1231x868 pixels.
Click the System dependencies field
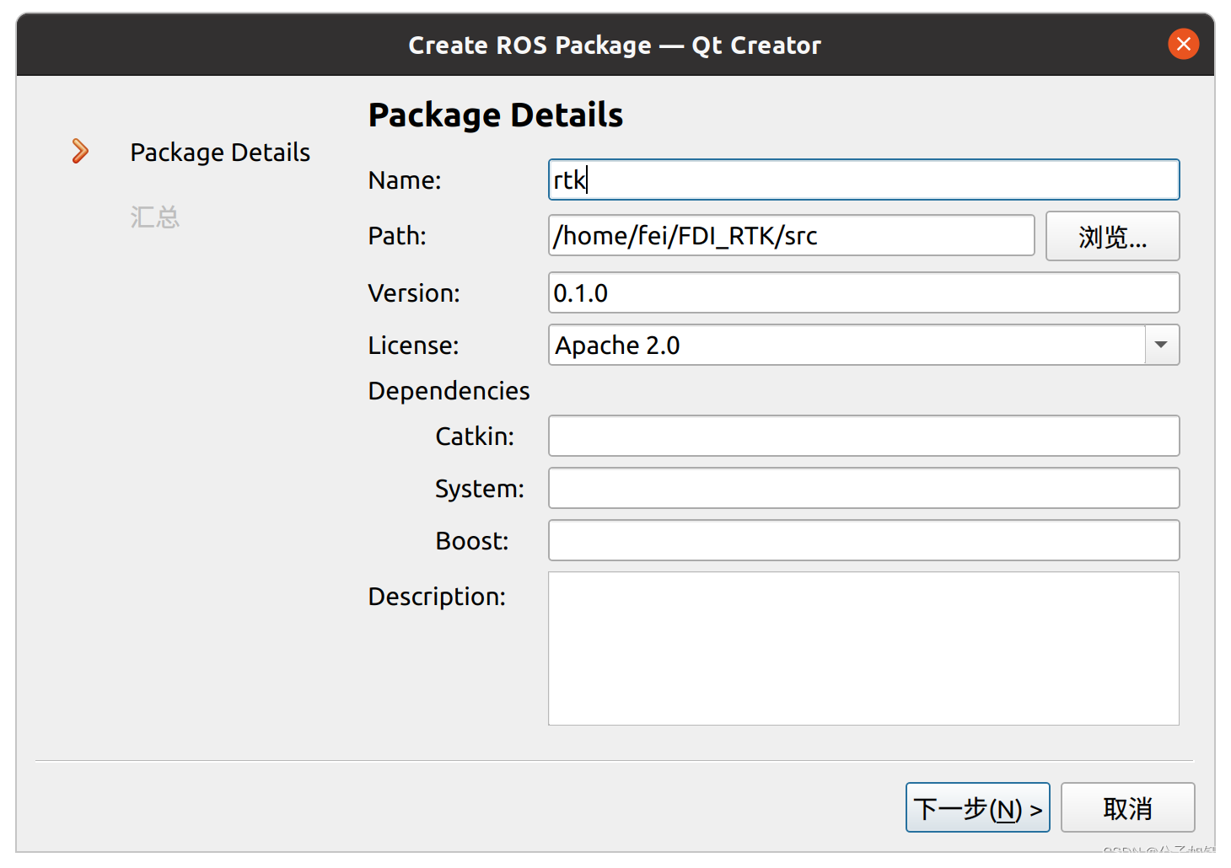(863, 488)
